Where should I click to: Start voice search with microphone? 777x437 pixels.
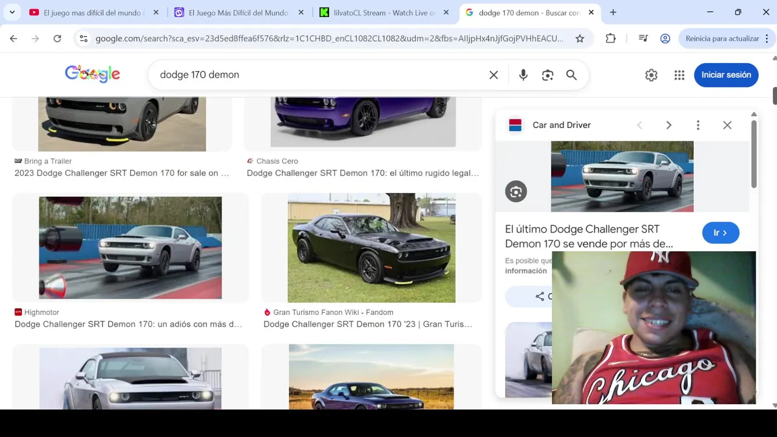(x=523, y=75)
